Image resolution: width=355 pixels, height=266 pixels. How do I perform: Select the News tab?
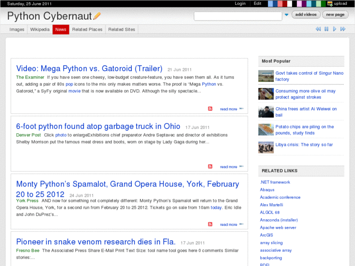click(x=61, y=29)
